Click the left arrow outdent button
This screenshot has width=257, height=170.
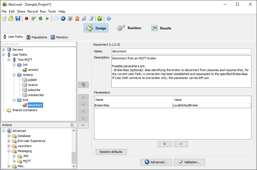[83, 118]
